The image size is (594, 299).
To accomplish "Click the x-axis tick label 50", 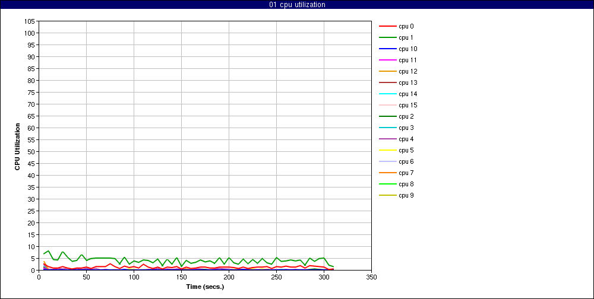I will point(86,277).
